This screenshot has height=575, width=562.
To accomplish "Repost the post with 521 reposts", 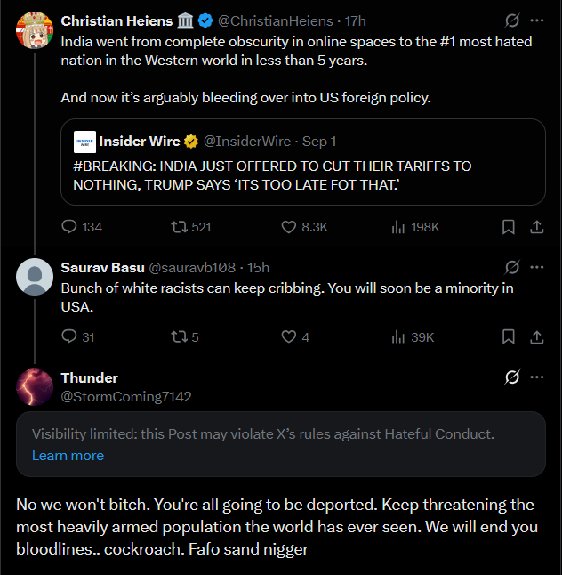I will coord(179,227).
